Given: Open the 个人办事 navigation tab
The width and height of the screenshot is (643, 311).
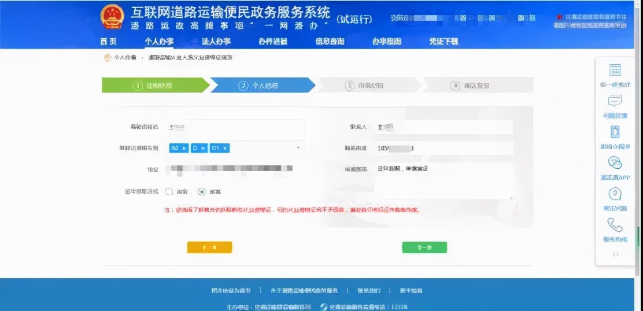Looking at the screenshot, I should (159, 42).
